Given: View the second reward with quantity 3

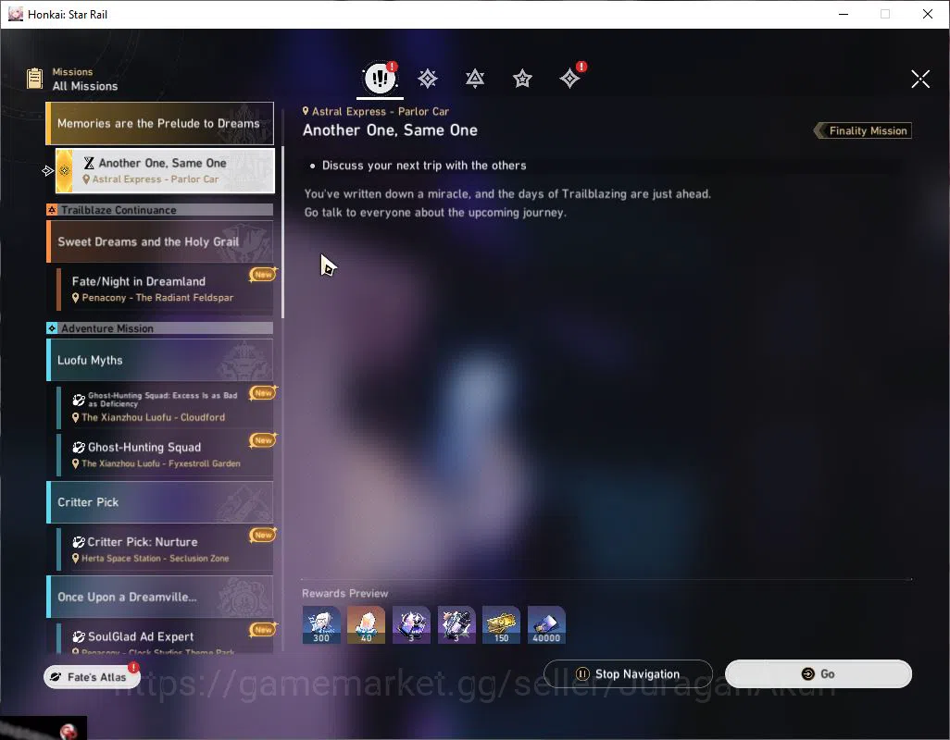Looking at the screenshot, I should pos(456,625).
